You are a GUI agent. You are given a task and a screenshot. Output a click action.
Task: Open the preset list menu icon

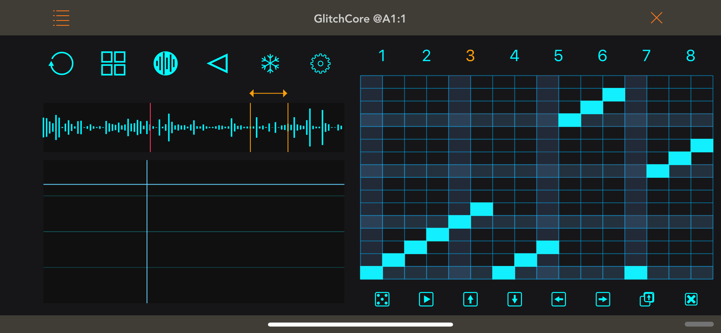[x=61, y=18]
